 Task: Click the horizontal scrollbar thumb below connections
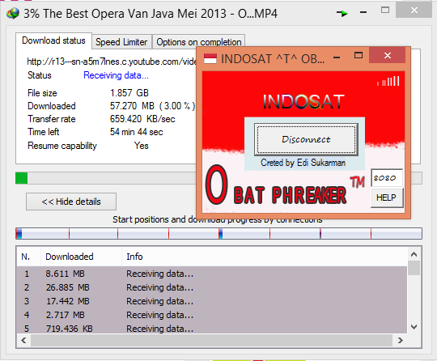[x=211, y=340]
